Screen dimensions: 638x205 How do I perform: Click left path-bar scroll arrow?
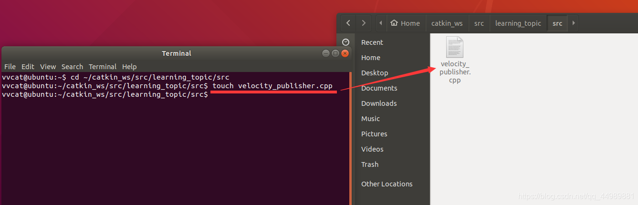pos(380,23)
